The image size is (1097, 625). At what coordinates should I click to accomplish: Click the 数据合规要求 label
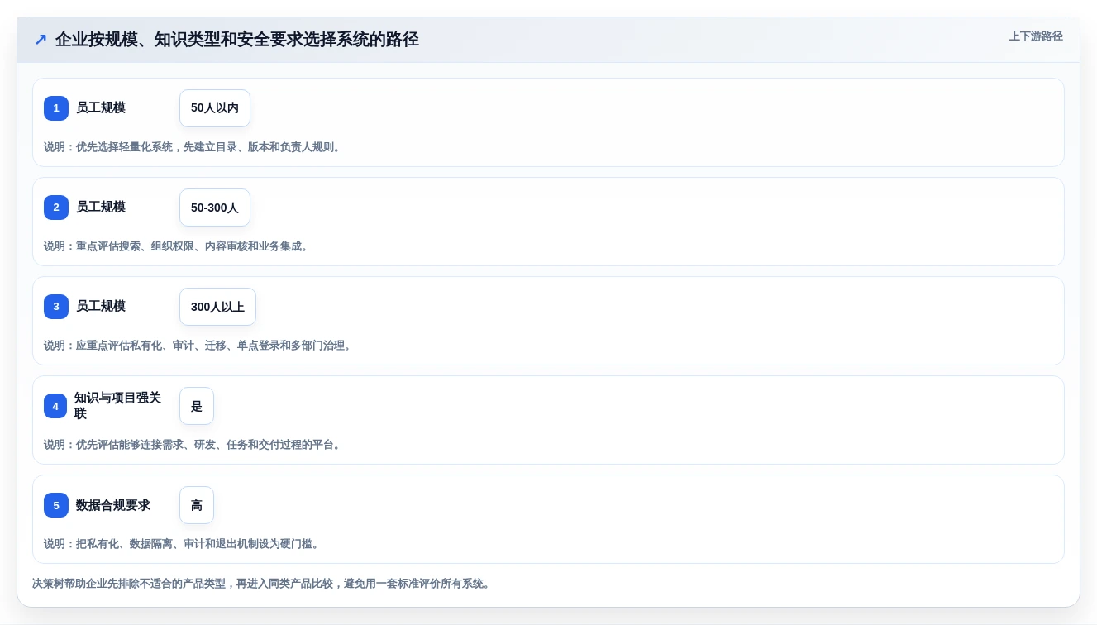(113, 505)
